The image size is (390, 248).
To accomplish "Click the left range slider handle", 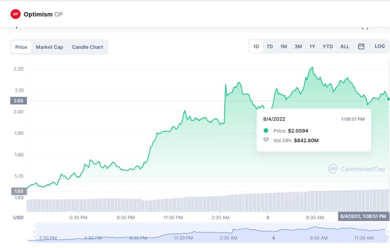I will pos(35,232).
